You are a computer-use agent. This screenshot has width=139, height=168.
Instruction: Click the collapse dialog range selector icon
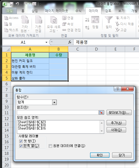coord(101,112)
